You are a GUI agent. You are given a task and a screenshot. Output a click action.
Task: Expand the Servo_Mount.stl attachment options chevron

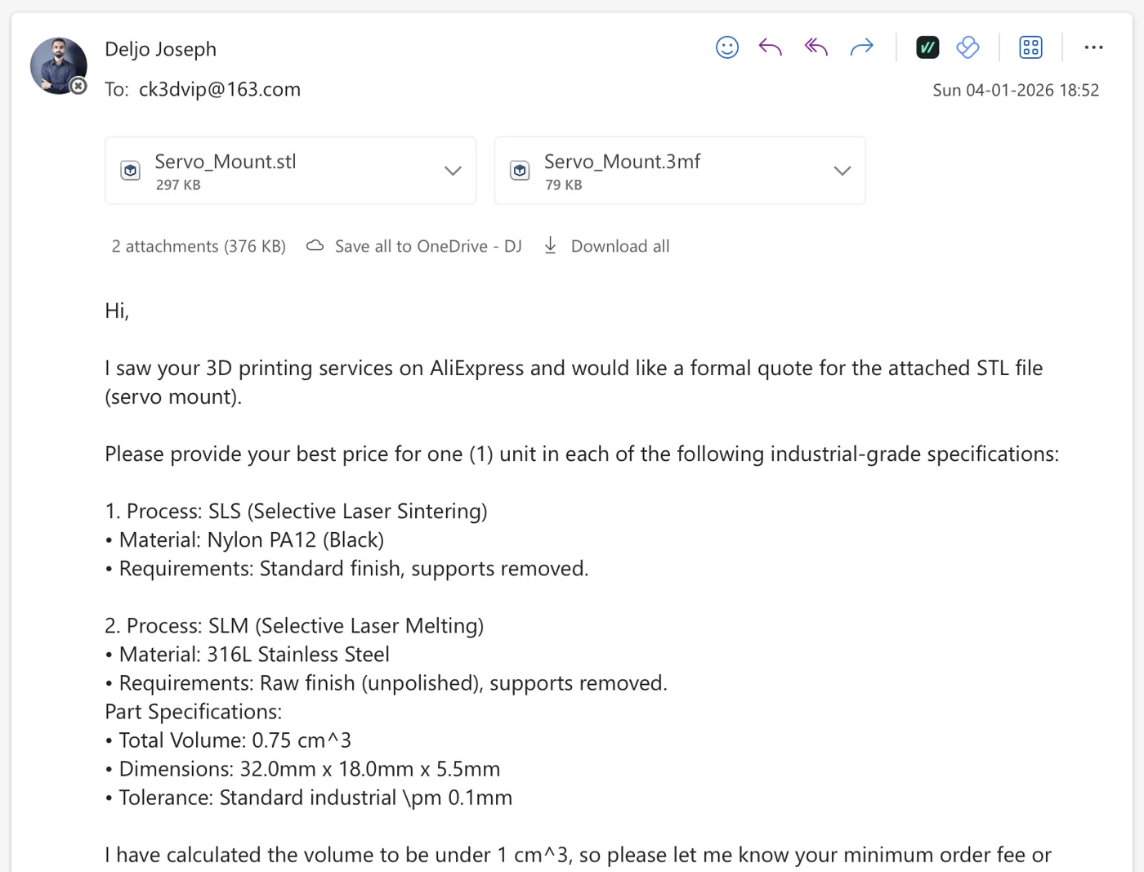click(x=453, y=171)
